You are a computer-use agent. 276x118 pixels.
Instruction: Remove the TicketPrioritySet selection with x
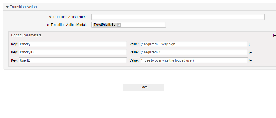click(x=119, y=25)
